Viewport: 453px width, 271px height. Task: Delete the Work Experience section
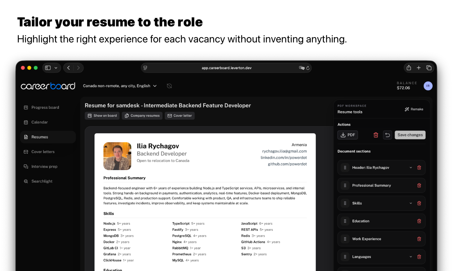pos(419,239)
